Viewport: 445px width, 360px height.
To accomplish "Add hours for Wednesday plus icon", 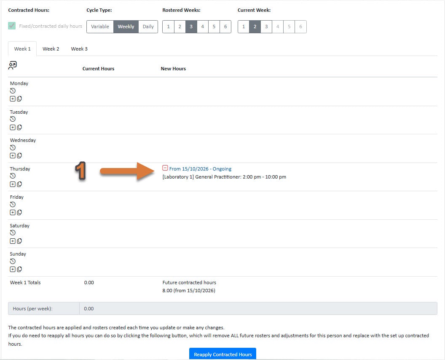I will click(13, 156).
